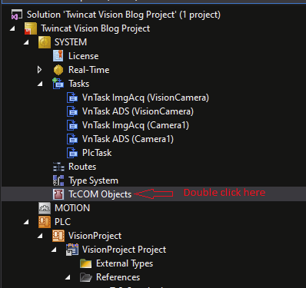Click the License certificate icon
306x288 pixels.
(x=58, y=56)
